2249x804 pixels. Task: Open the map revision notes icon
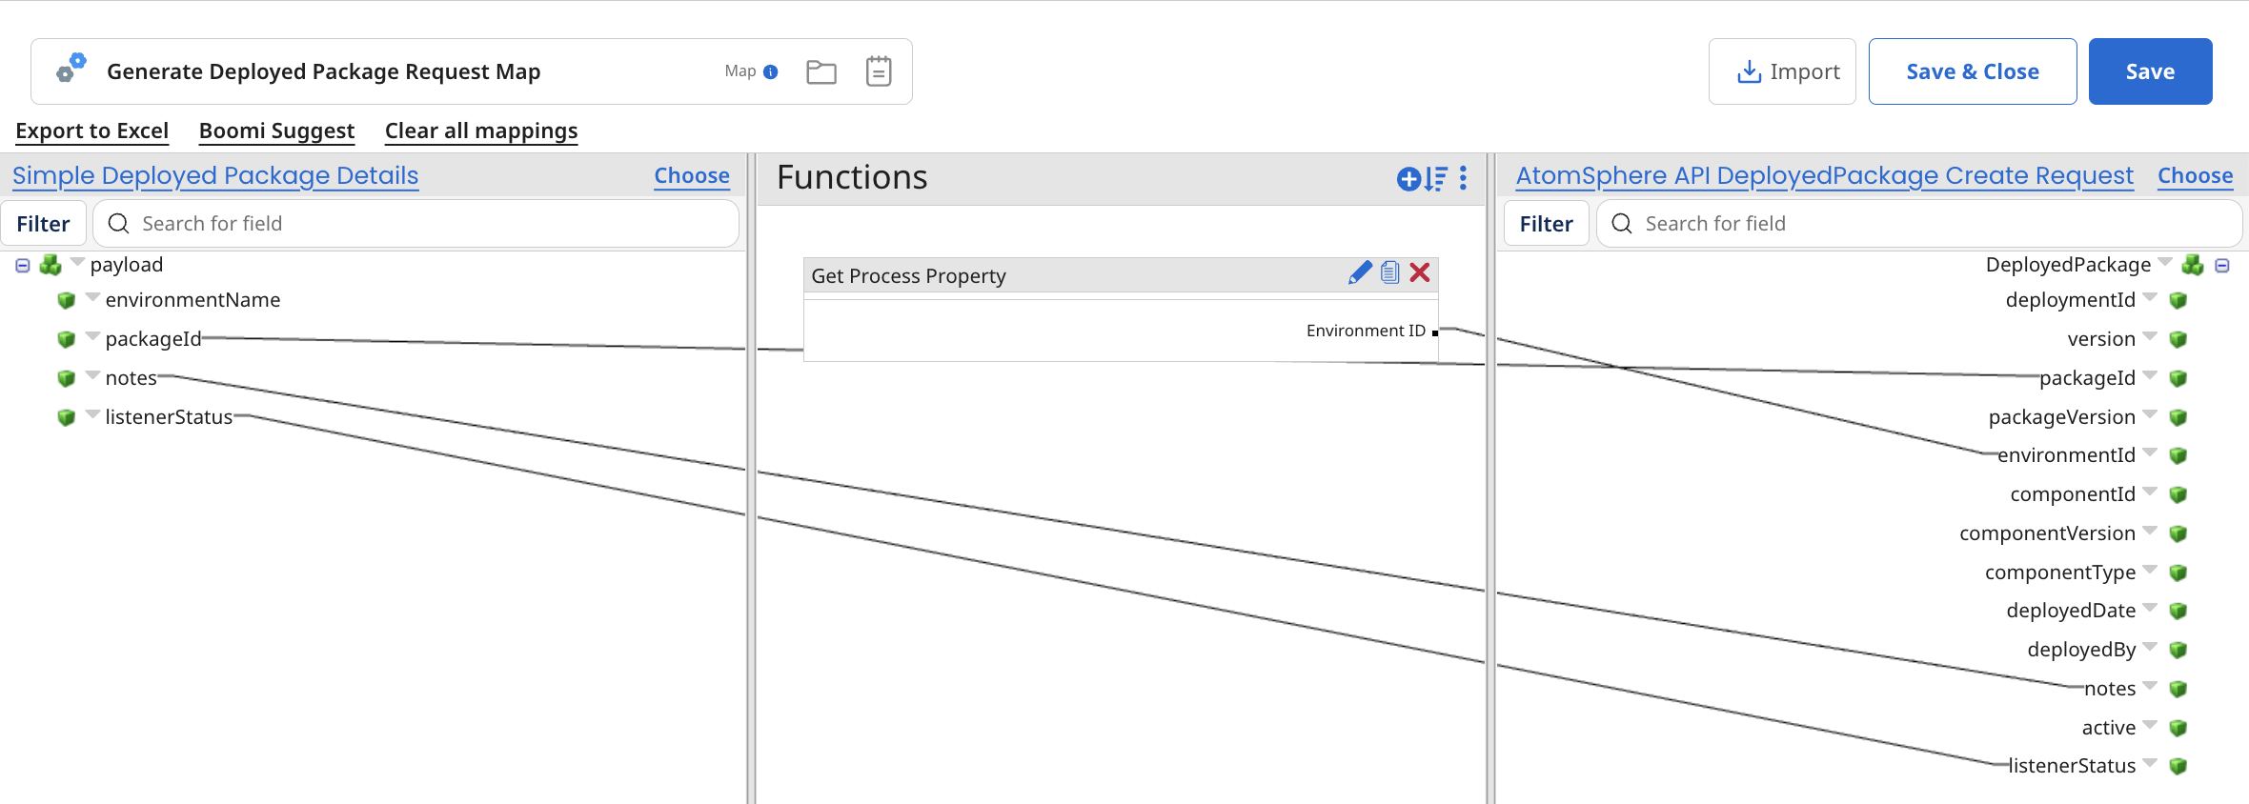point(878,70)
